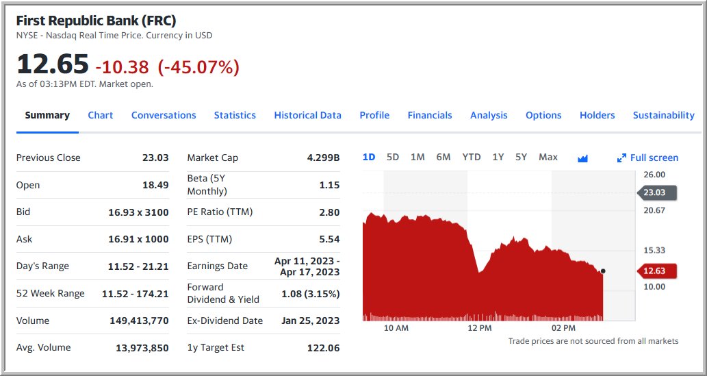Choose the 6M chart range

tap(444, 157)
